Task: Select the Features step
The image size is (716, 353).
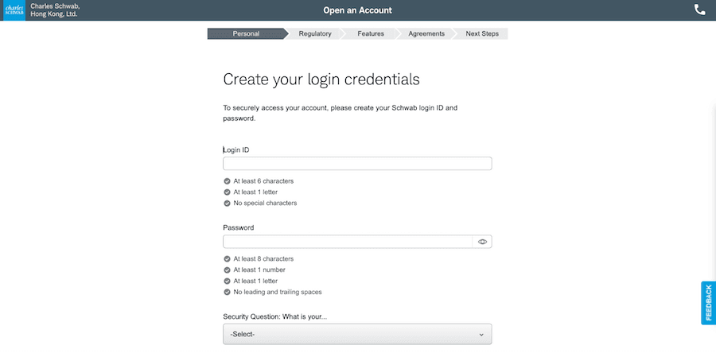Action: (x=371, y=34)
